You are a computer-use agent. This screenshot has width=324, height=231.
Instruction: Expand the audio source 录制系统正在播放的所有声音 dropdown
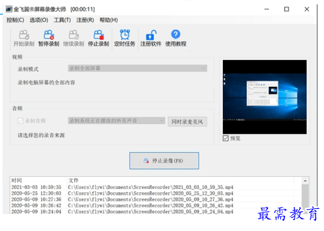pos(116,121)
